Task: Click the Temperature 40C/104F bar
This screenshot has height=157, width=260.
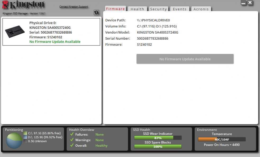Action: (x=222, y=140)
